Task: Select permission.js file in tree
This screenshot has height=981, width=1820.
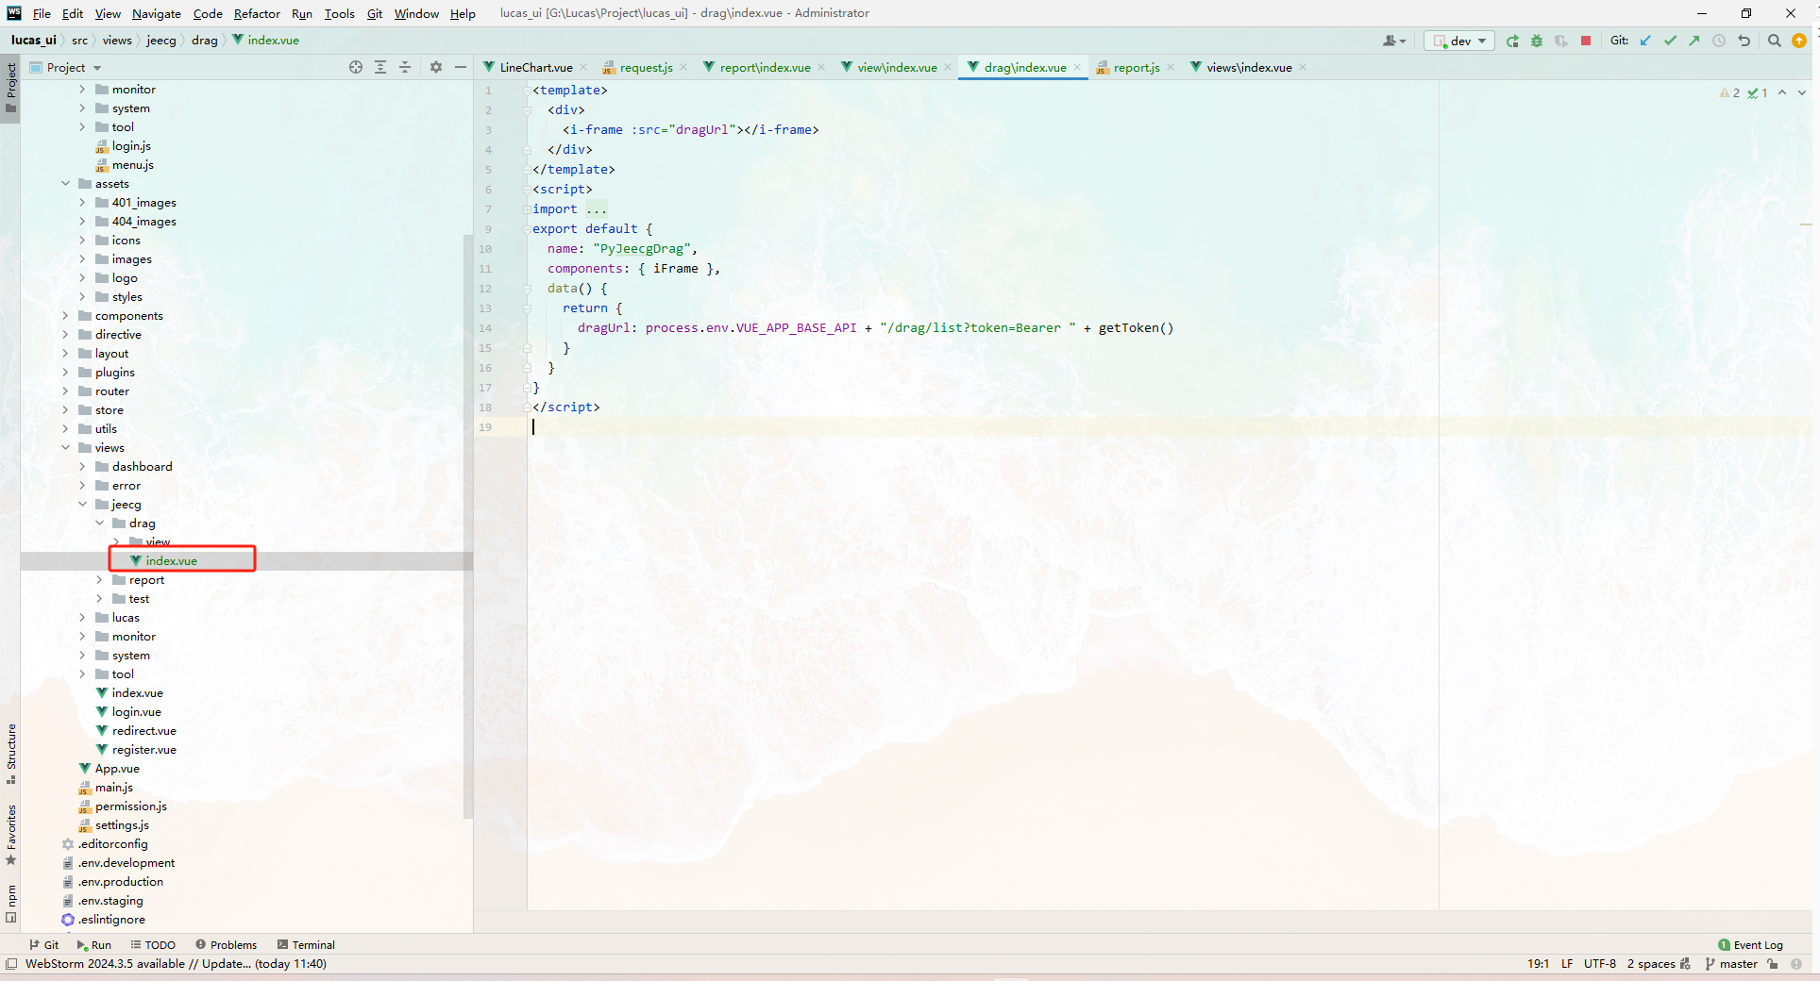Action: click(130, 806)
